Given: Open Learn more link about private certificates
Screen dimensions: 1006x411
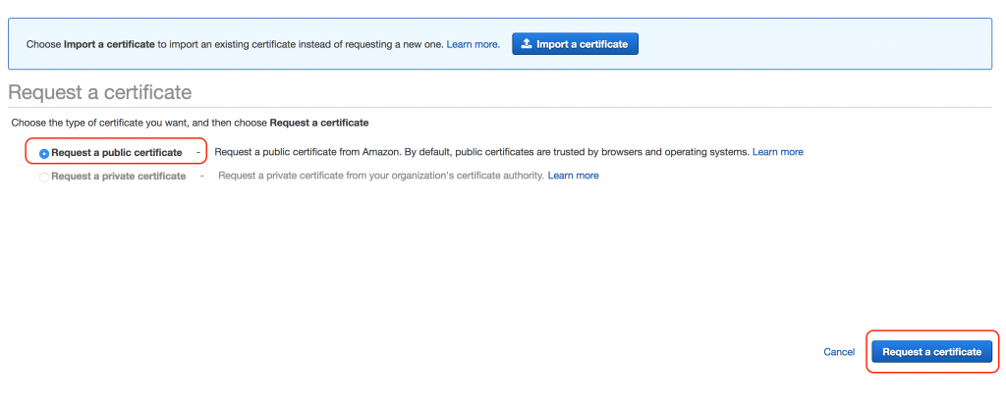Looking at the screenshot, I should coord(573,176).
